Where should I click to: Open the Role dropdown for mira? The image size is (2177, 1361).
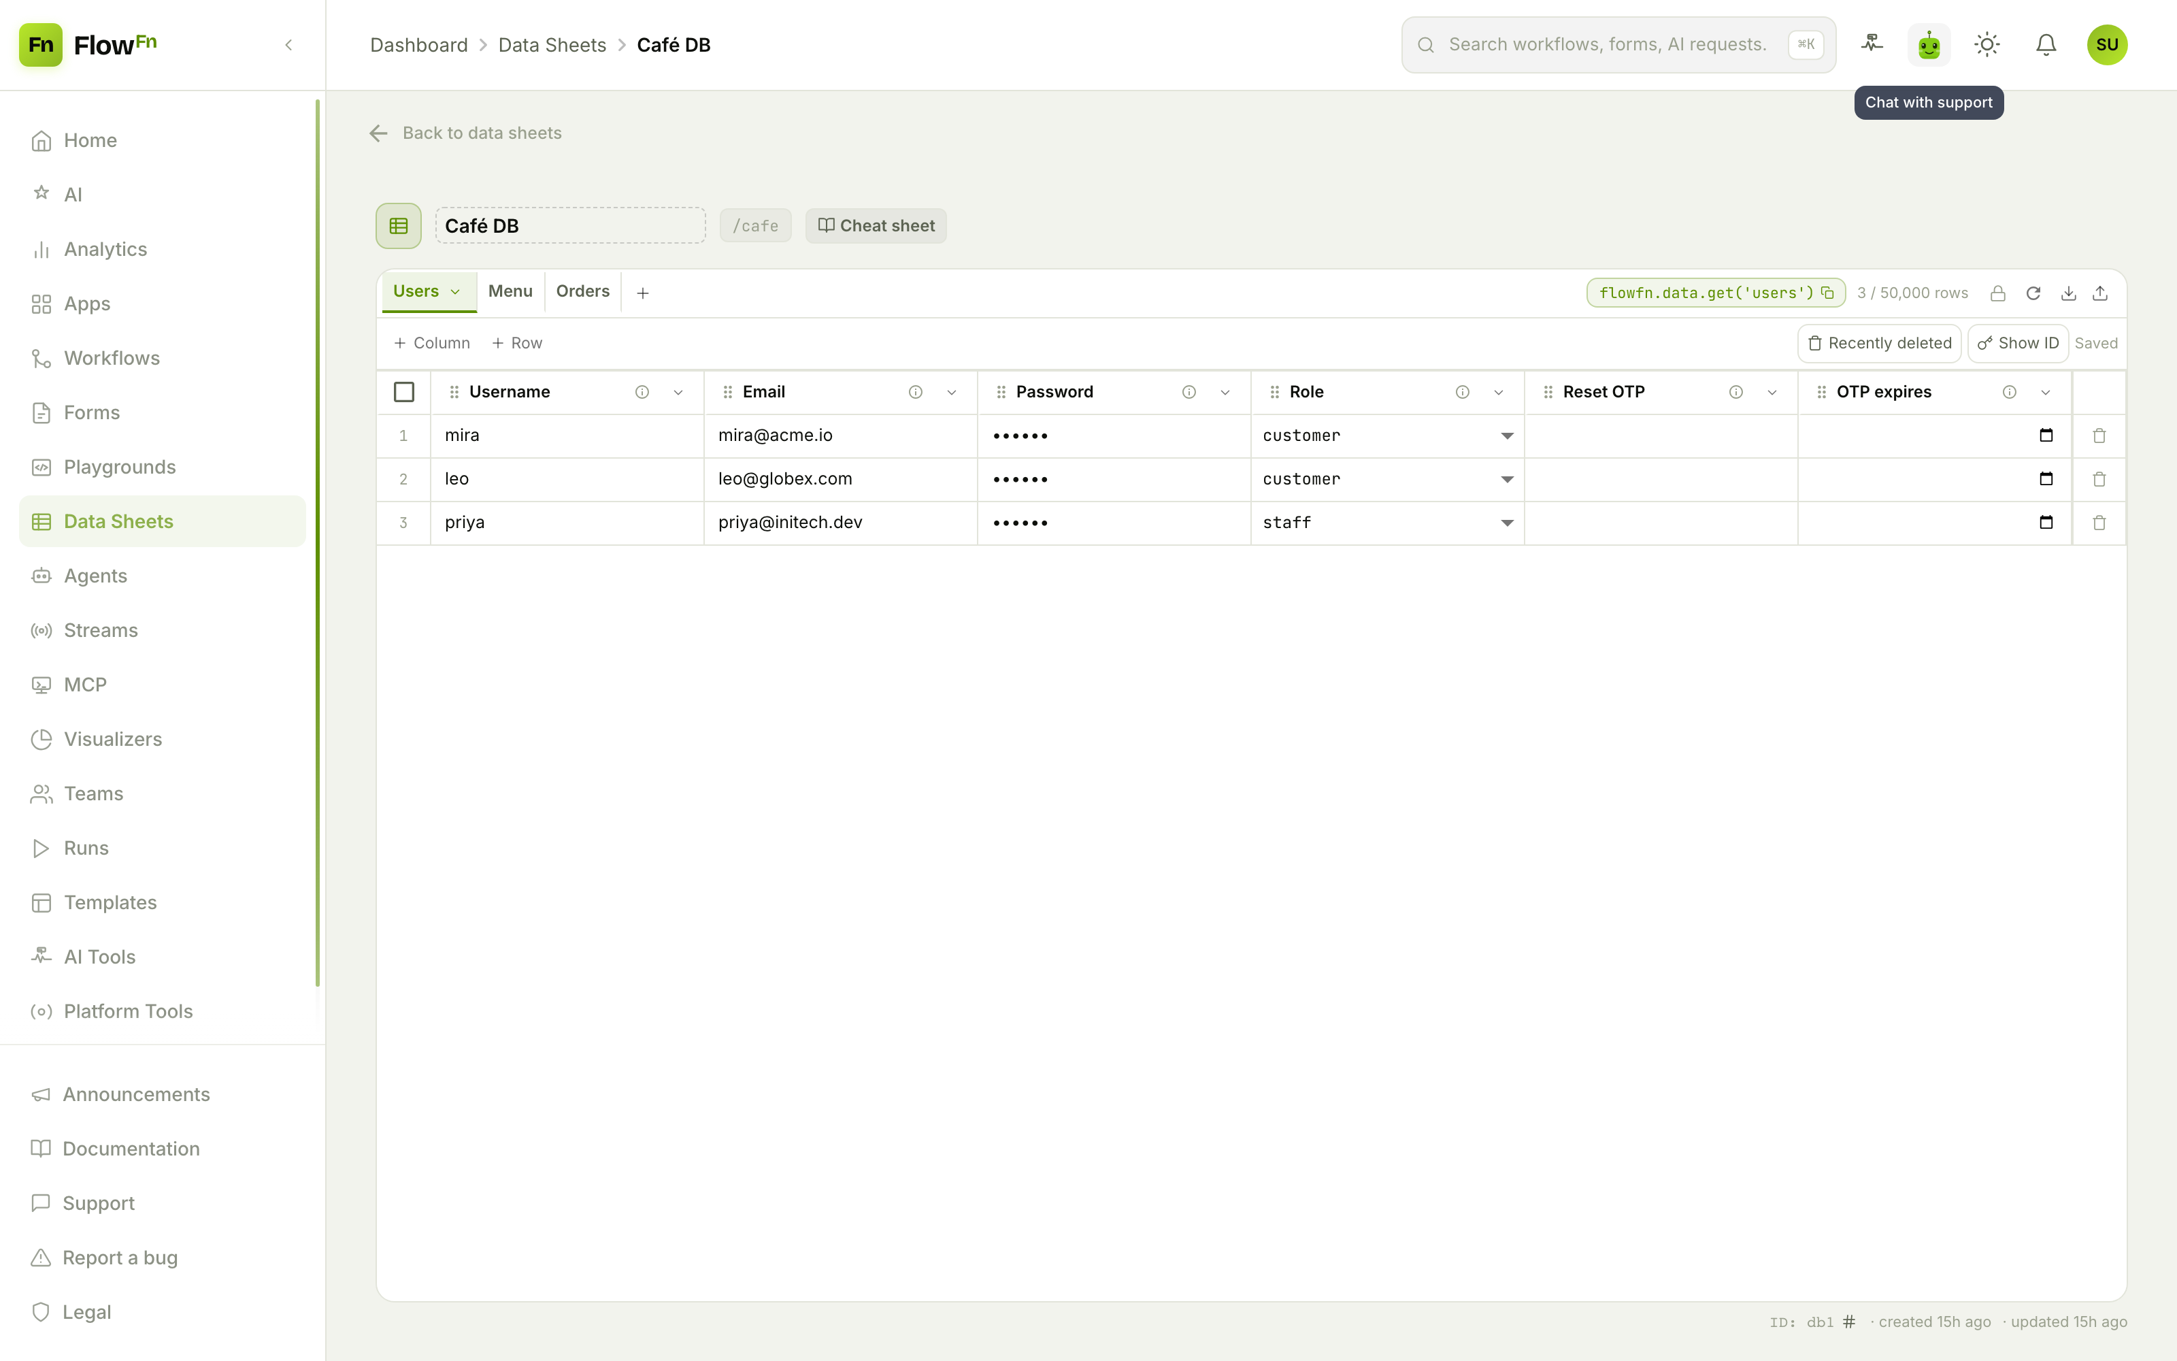1507,436
